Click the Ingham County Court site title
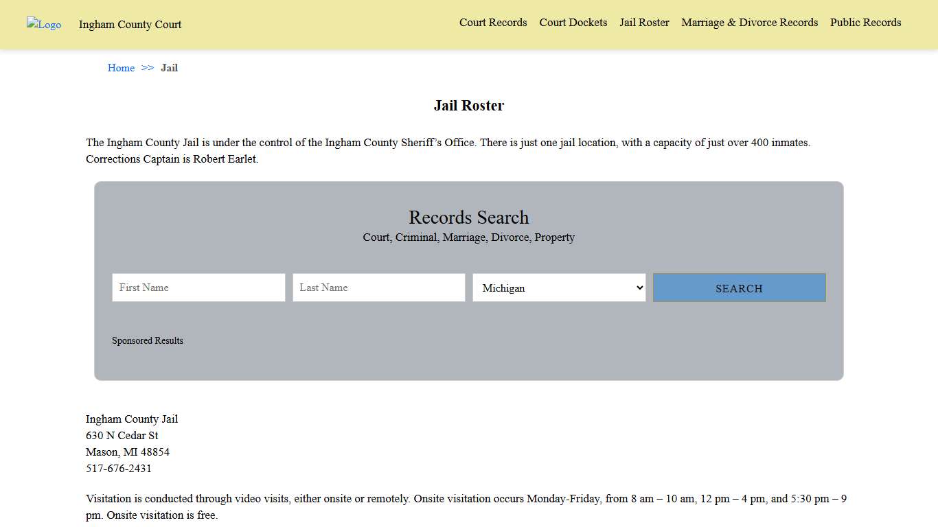The width and height of the screenshot is (938, 527). coord(130,25)
